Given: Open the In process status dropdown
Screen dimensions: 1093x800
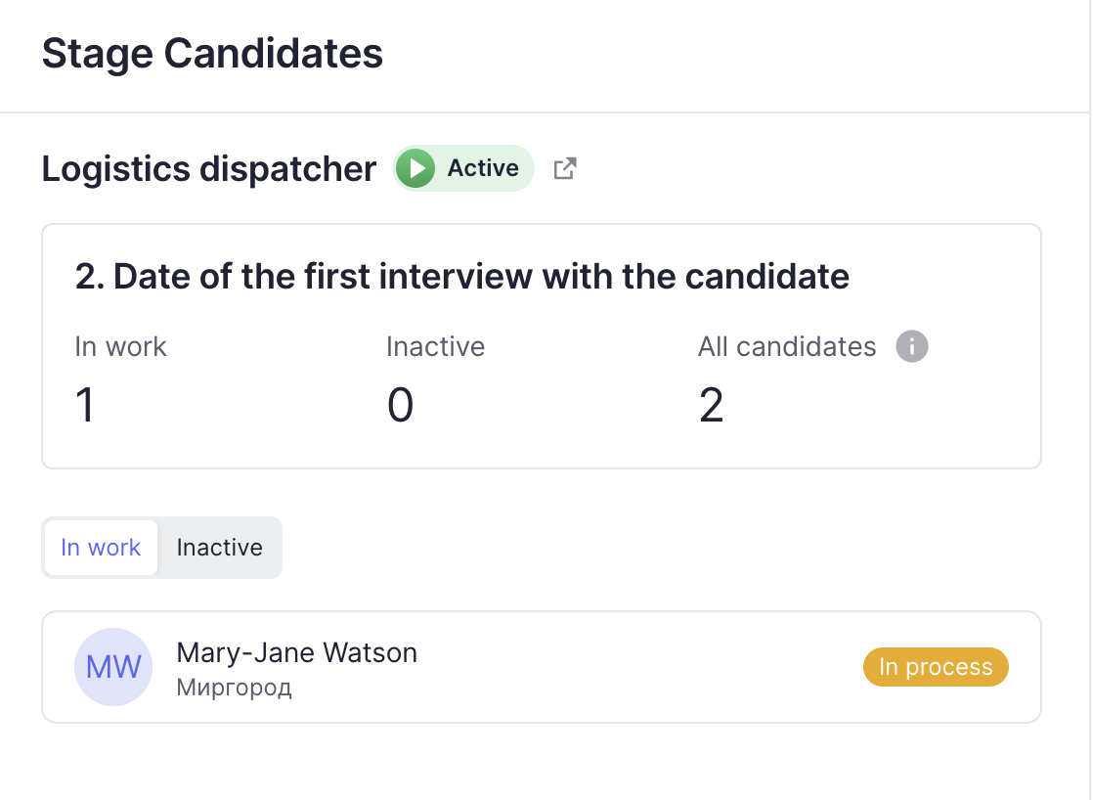Looking at the screenshot, I should (935, 667).
